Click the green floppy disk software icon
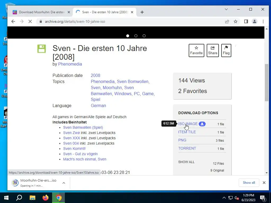 click(42, 49)
